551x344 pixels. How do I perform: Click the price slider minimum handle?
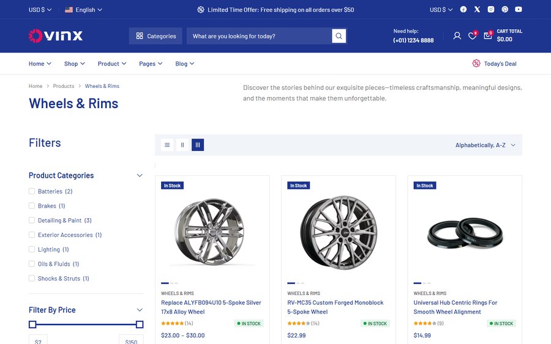(32, 324)
